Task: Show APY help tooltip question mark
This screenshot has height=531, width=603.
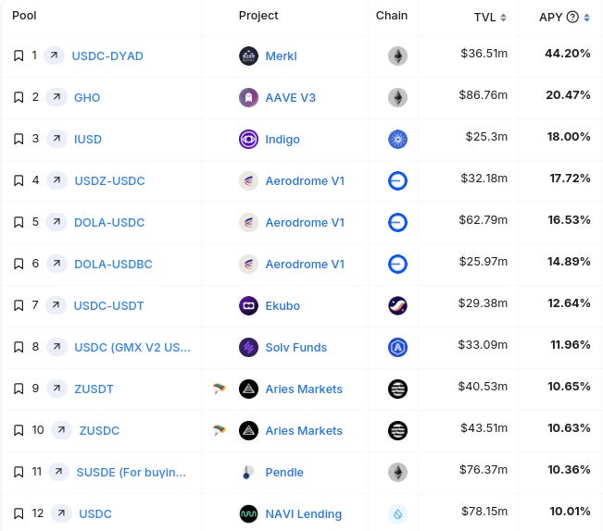Action: tap(572, 17)
